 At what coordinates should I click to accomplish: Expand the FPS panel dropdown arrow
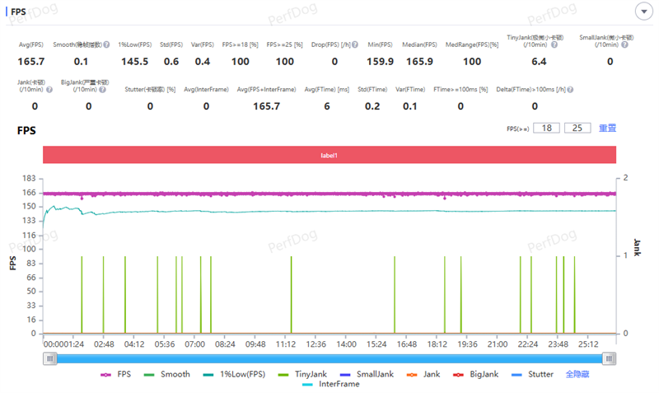coord(644,12)
